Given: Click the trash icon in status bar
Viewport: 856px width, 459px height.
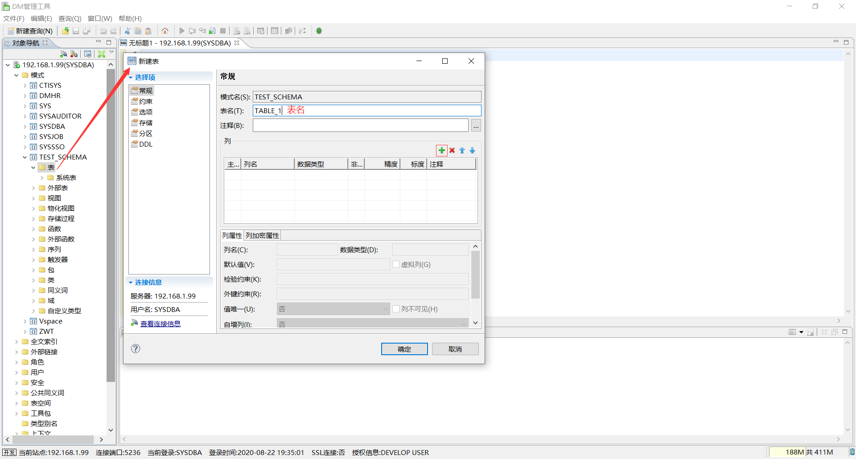Looking at the screenshot, I should pos(852,452).
